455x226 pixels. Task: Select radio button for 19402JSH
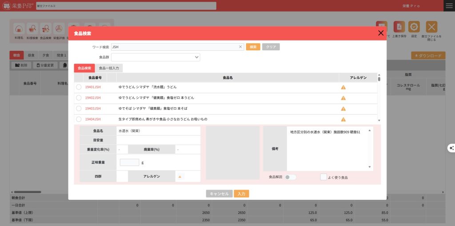[x=79, y=97]
